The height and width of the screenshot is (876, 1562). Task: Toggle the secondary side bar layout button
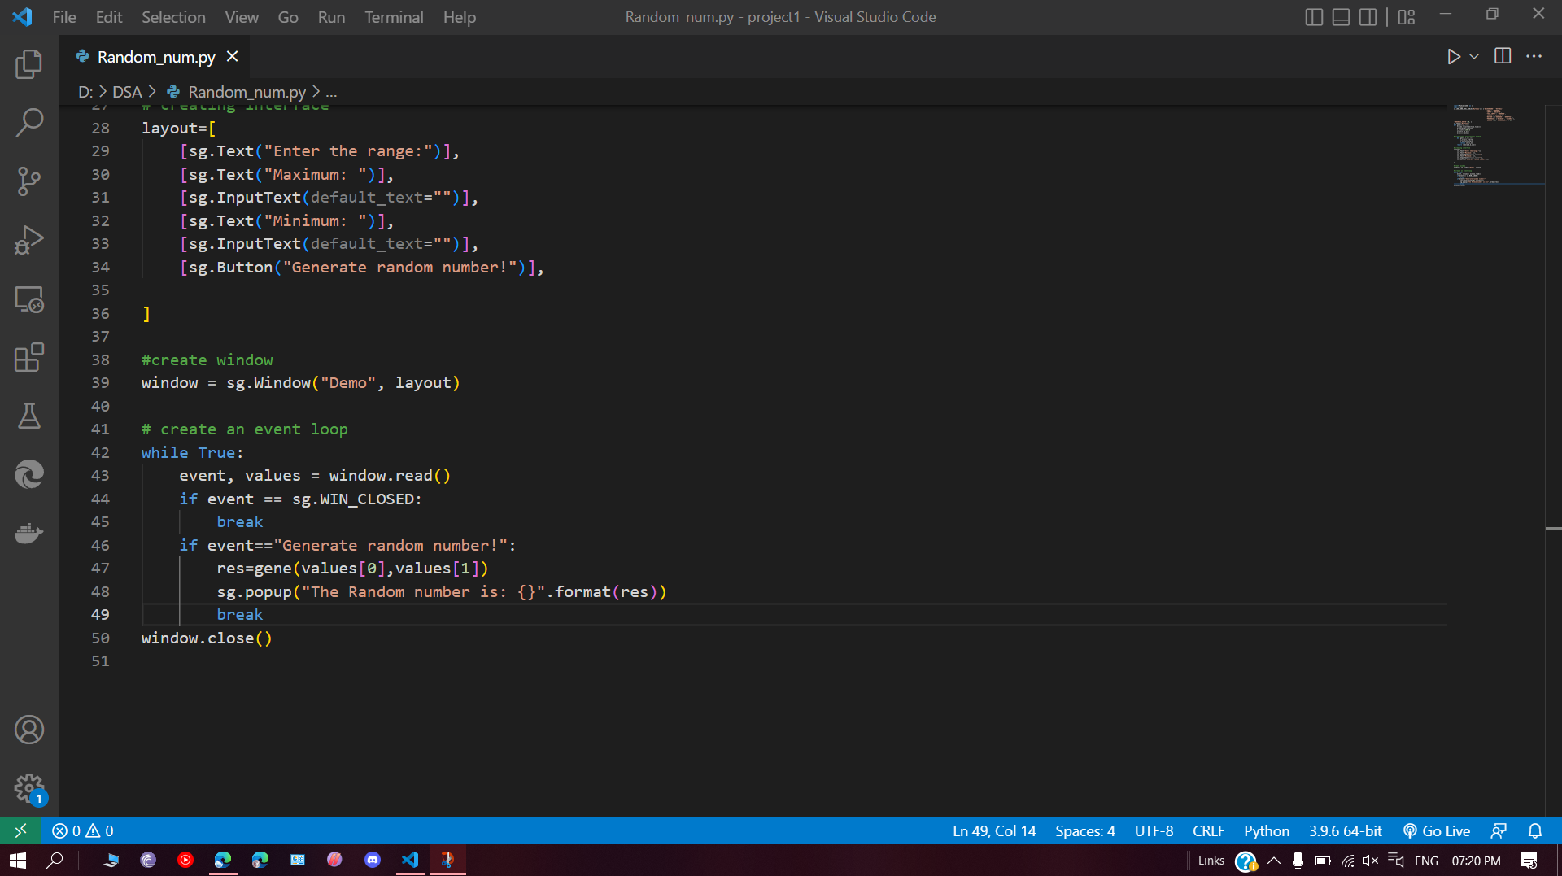tap(1368, 17)
